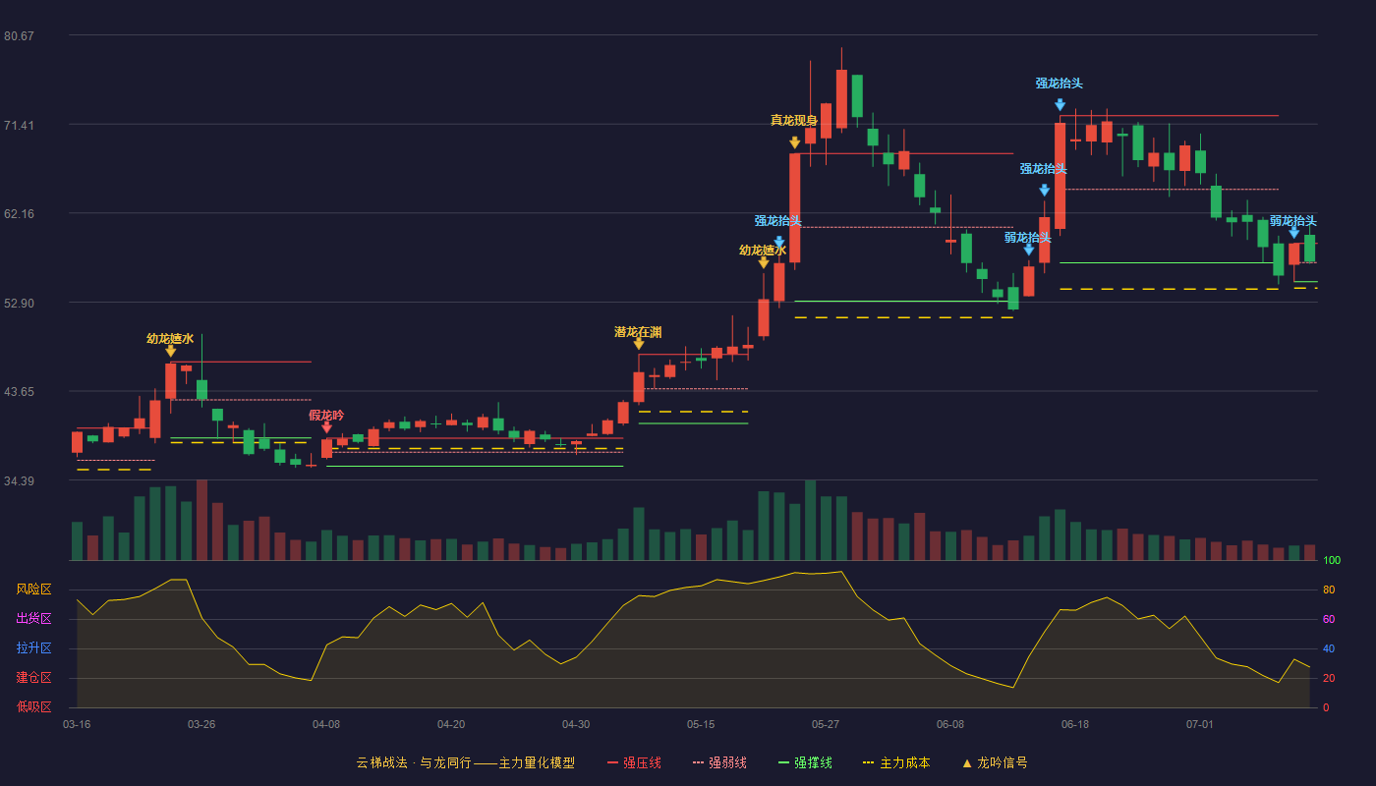Click the rightmost 弱龙抬头 blue arrow
This screenshot has height=786, width=1376.
tap(1293, 233)
